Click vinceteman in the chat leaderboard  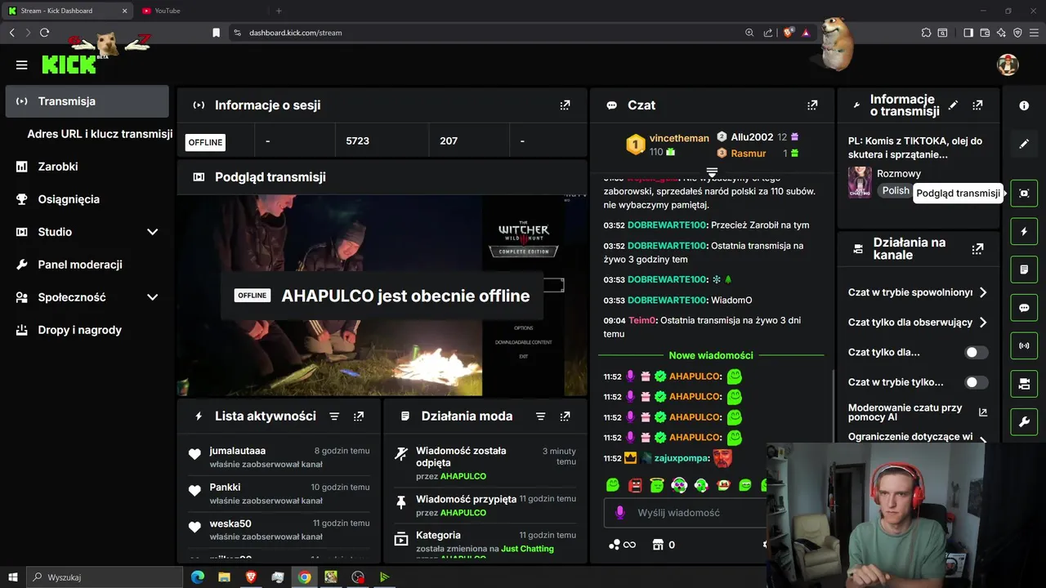(x=679, y=138)
